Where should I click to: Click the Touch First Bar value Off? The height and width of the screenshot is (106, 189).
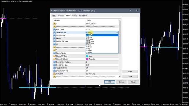tap(87, 68)
